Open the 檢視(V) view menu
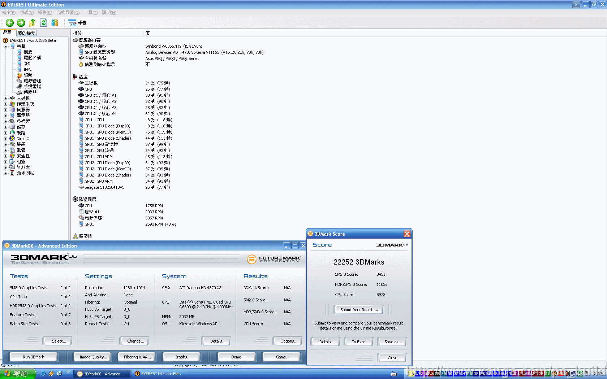607x379 pixels. pyautogui.click(x=27, y=13)
